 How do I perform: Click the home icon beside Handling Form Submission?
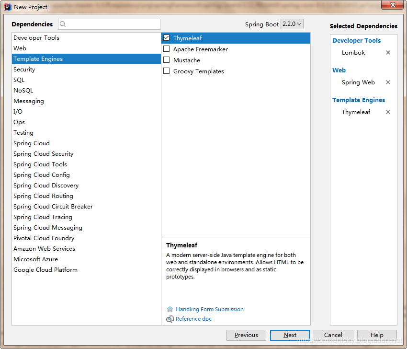tap(170, 309)
